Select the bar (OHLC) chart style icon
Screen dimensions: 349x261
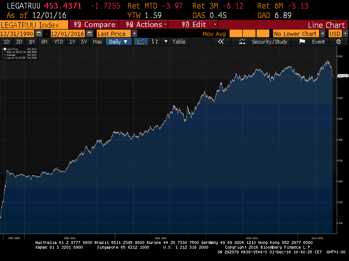click(155, 42)
